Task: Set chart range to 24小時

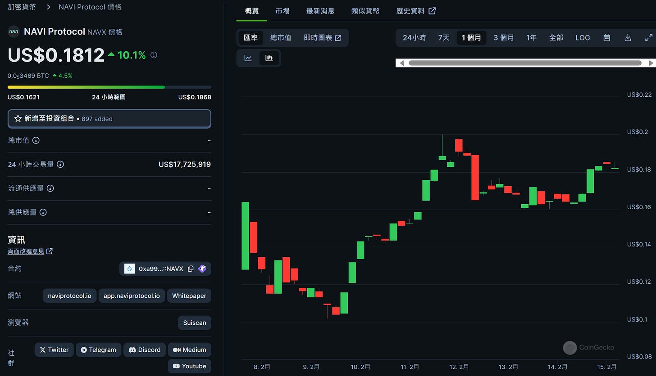Action: [x=414, y=38]
